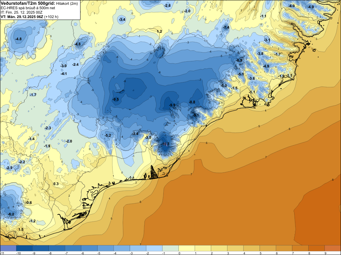Viewport: 341px width, 255px height.
Task: Click the "-8.8" temperature label
Action: point(192,102)
